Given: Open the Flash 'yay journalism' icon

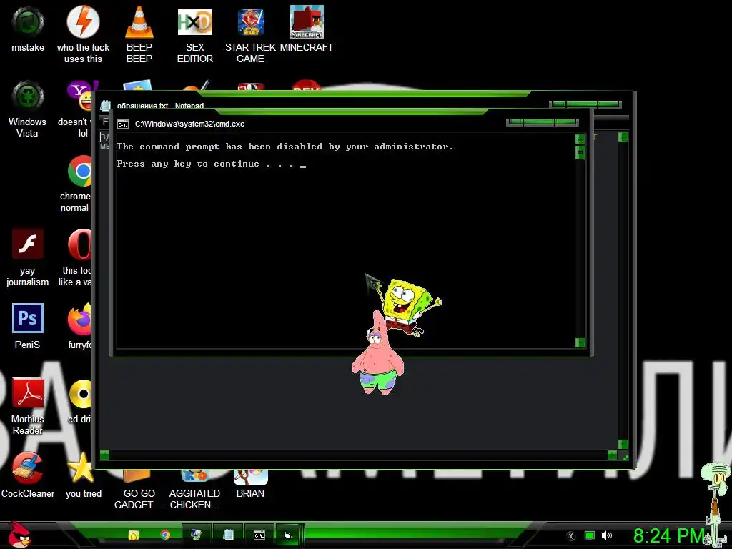Looking at the screenshot, I should click(x=28, y=257).
